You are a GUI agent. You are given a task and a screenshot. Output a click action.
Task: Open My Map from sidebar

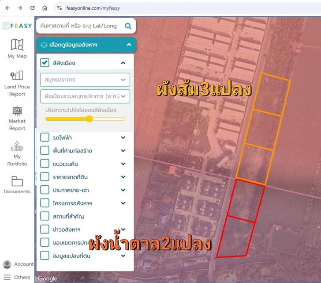tap(17, 45)
